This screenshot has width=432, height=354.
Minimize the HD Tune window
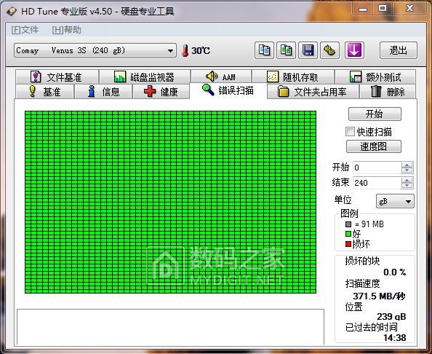point(363,9)
